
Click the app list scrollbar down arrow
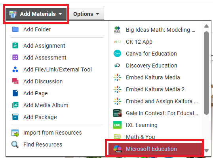(206, 150)
